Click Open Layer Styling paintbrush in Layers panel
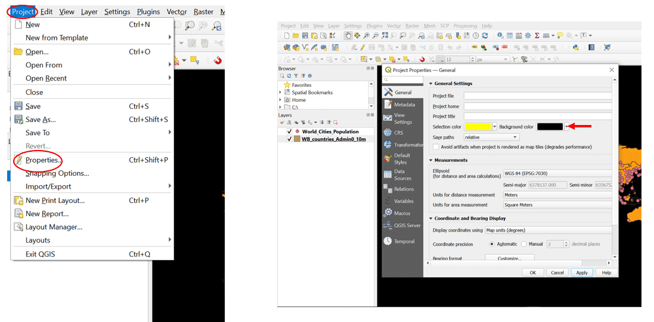The width and height of the screenshot is (654, 322). [283, 123]
